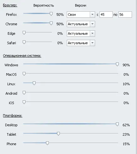Click the iOS slider handle
Image resolution: width=137 pixels, height=154 pixels.
click(24, 102)
